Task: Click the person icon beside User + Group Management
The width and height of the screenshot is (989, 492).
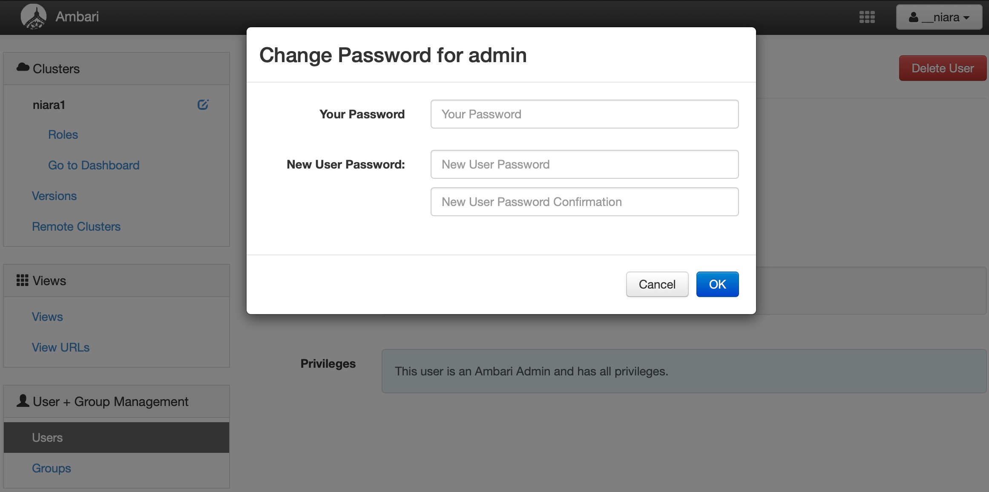Action: click(23, 400)
